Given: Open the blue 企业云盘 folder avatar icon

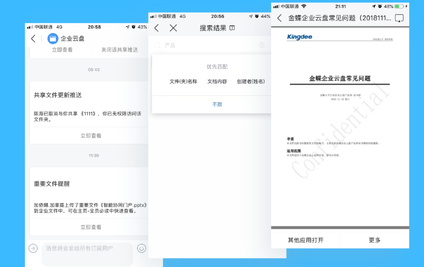Looking at the screenshot, I should [x=53, y=39].
